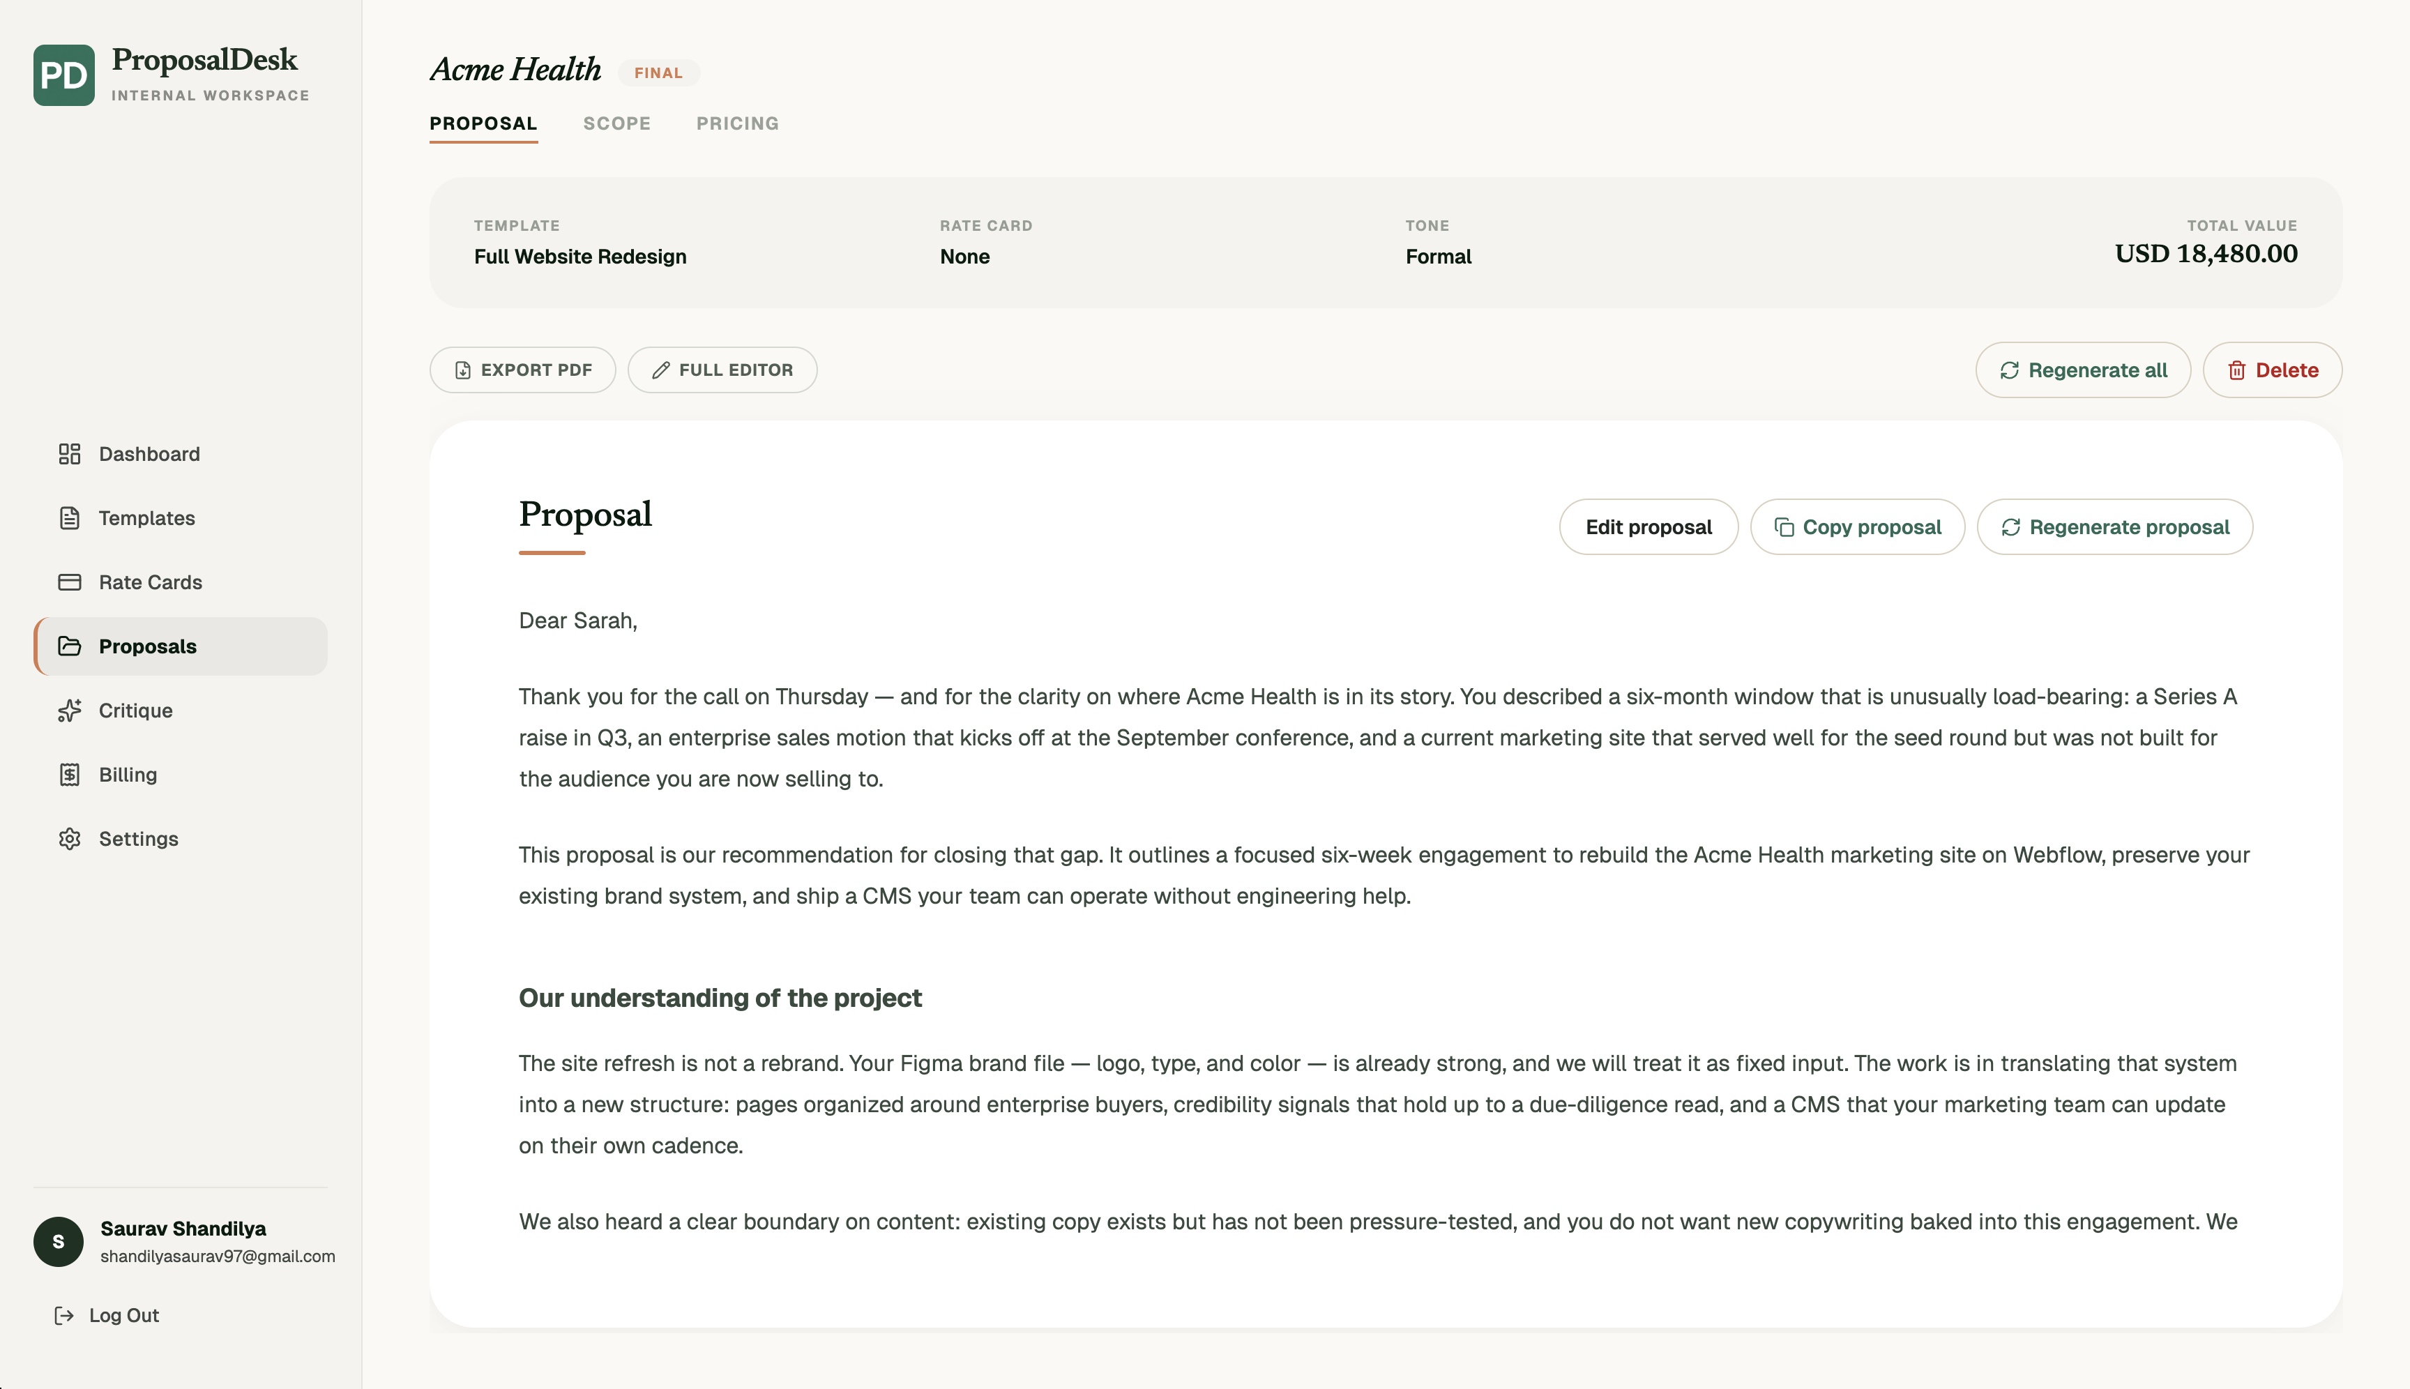
Task: Open Dashboard via its grid icon
Action: 70,454
